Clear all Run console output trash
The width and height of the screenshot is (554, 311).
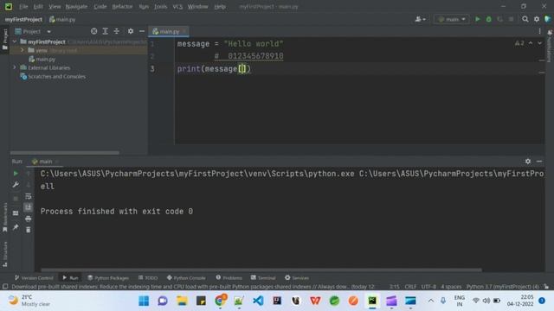[29, 230]
